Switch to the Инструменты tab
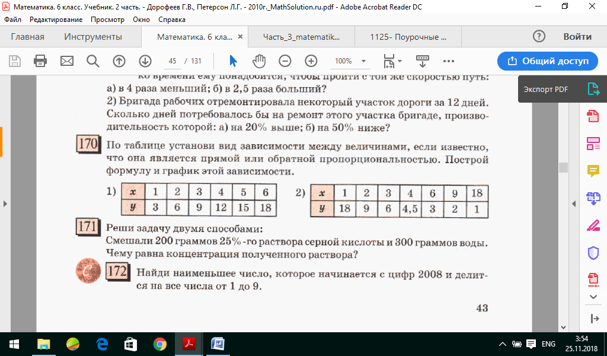The height and width of the screenshot is (356, 607). [93, 37]
